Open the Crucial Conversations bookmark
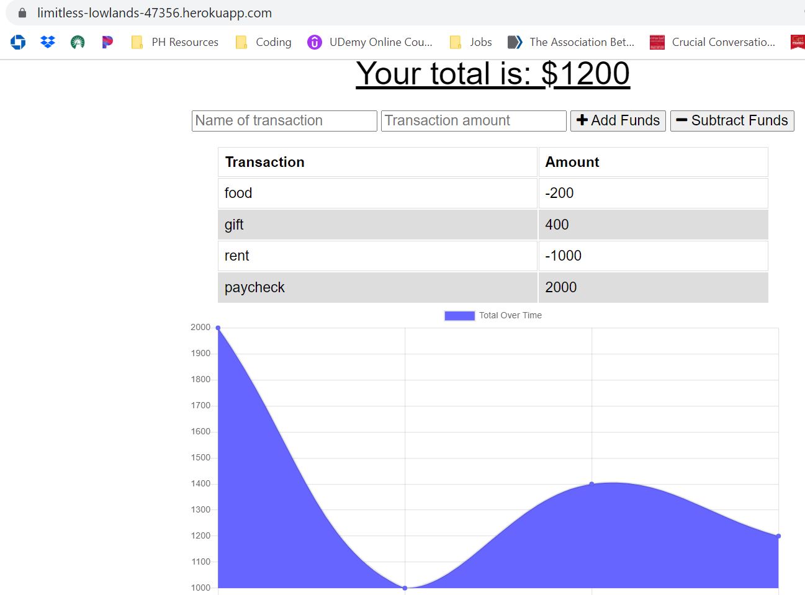Screen dimensions: 805x595 (x=713, y=42)
